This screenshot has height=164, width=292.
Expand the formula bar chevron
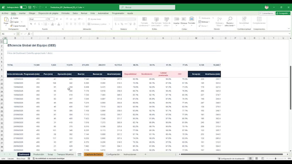(289, 34)
